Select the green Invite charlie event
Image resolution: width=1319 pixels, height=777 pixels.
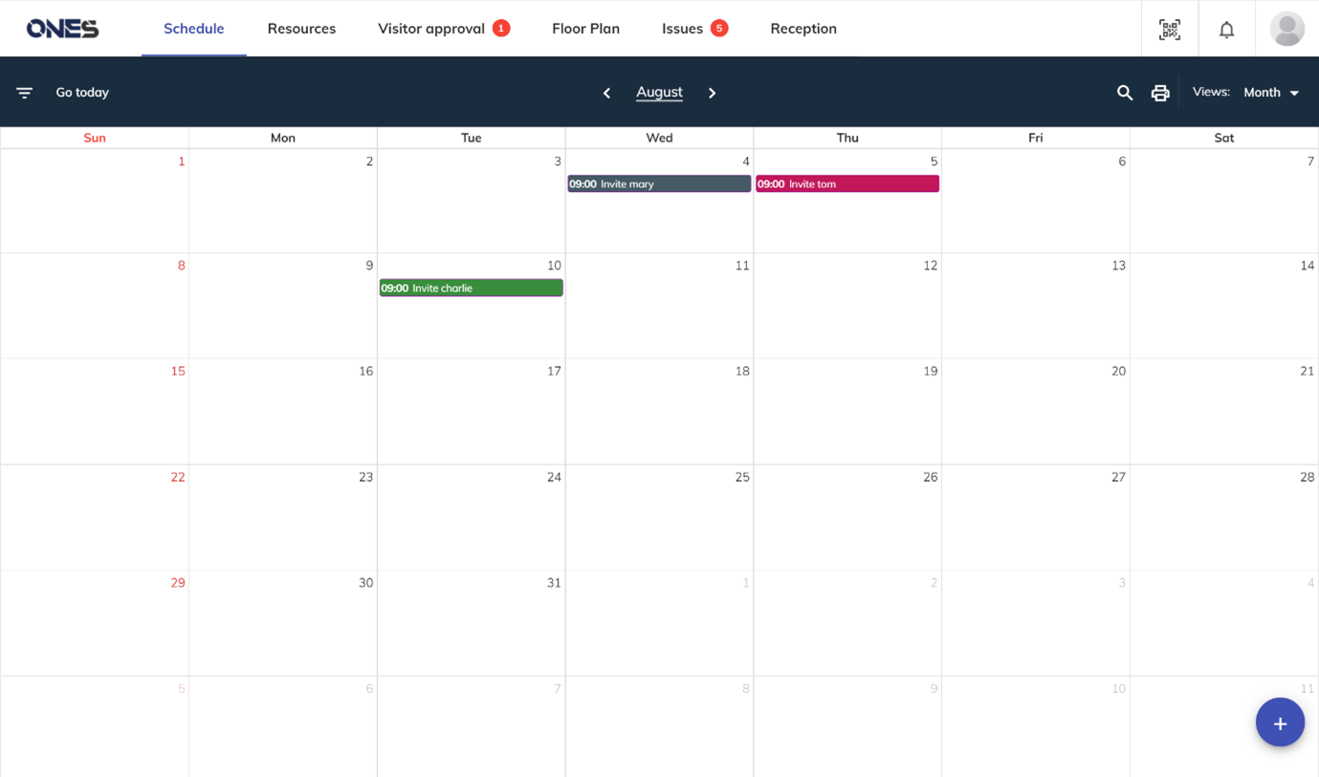click(x=471, y=288)
